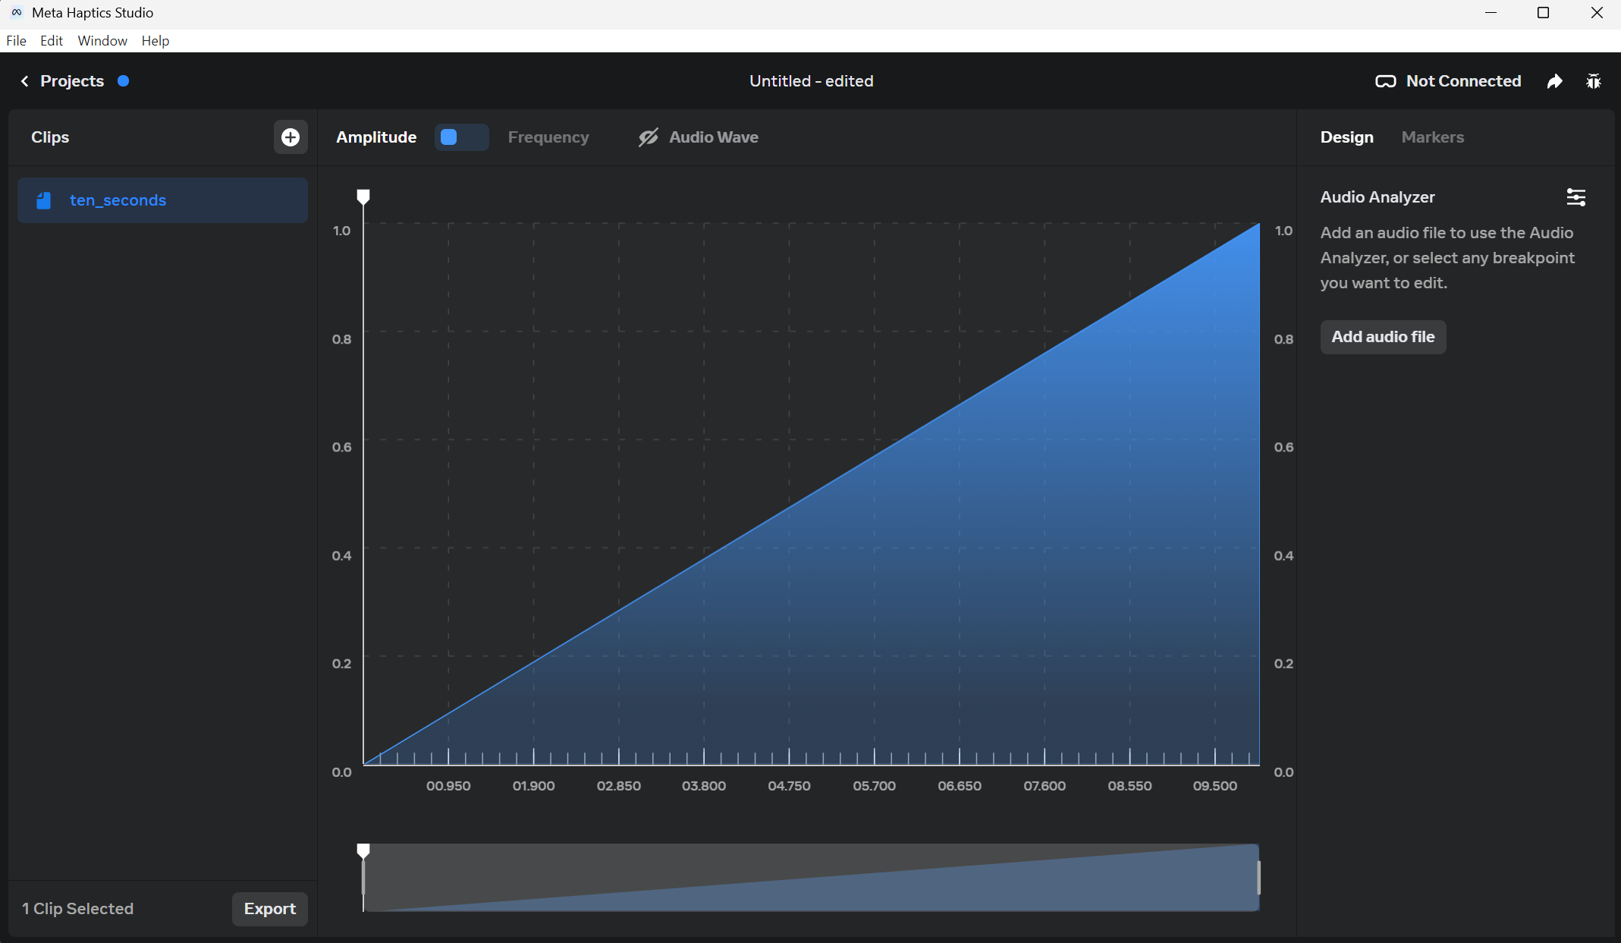
Task: Go back via Projects chevron arrow
Action: point(24,81)
